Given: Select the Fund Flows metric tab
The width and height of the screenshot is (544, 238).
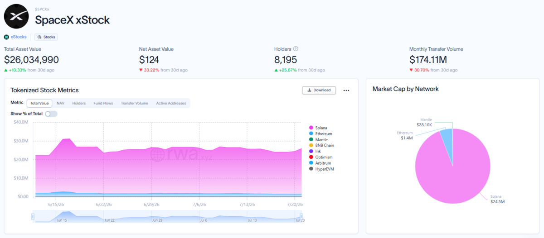Looking at the screenshot, I should pyautogui.click(x=103, y=104).
